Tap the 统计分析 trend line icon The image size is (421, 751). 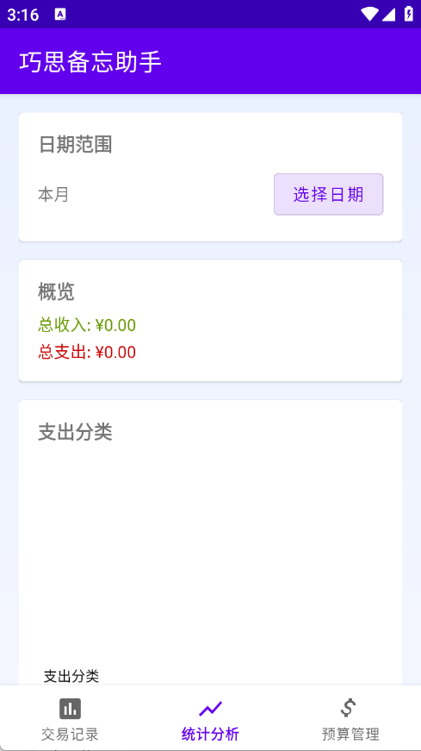pyautogui.click(x=210, y=709)
